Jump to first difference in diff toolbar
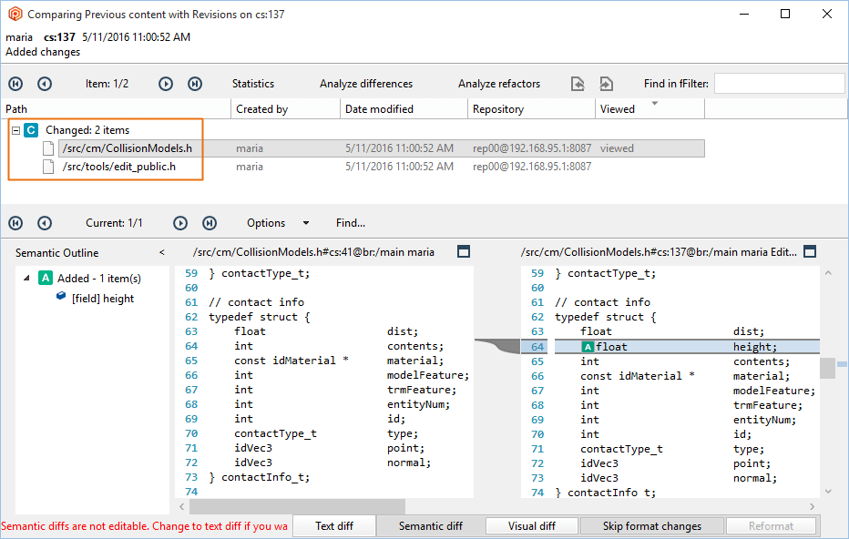 pyautogui.click(x=15, y=223)
